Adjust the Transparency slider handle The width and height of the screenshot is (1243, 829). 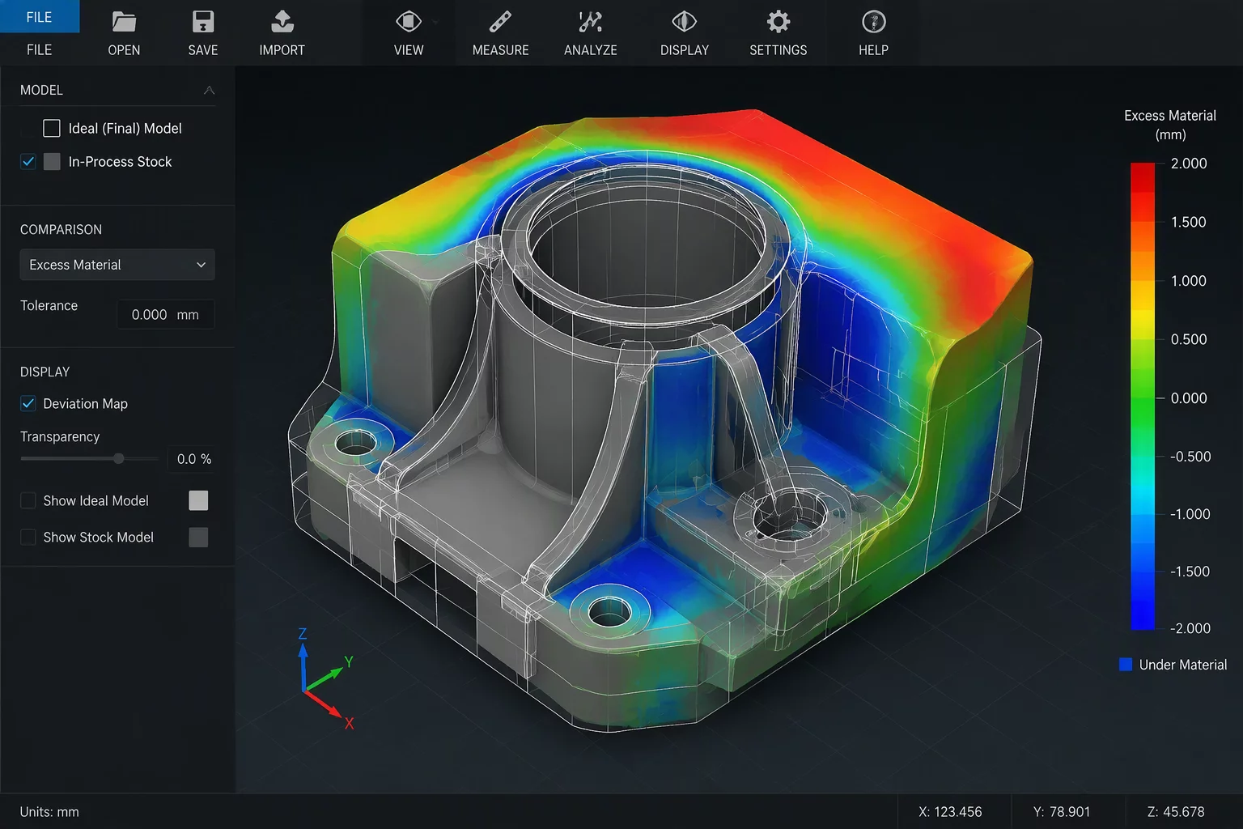coord(119,458)
